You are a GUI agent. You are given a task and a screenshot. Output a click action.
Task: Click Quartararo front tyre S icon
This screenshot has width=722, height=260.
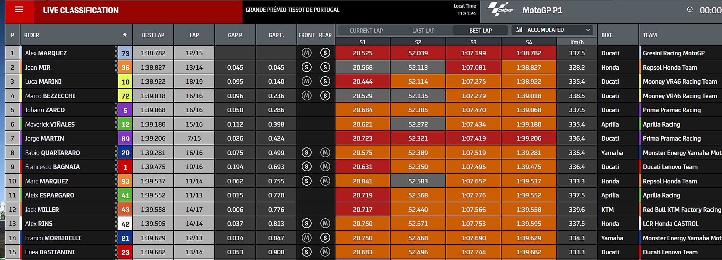[307, 153]
